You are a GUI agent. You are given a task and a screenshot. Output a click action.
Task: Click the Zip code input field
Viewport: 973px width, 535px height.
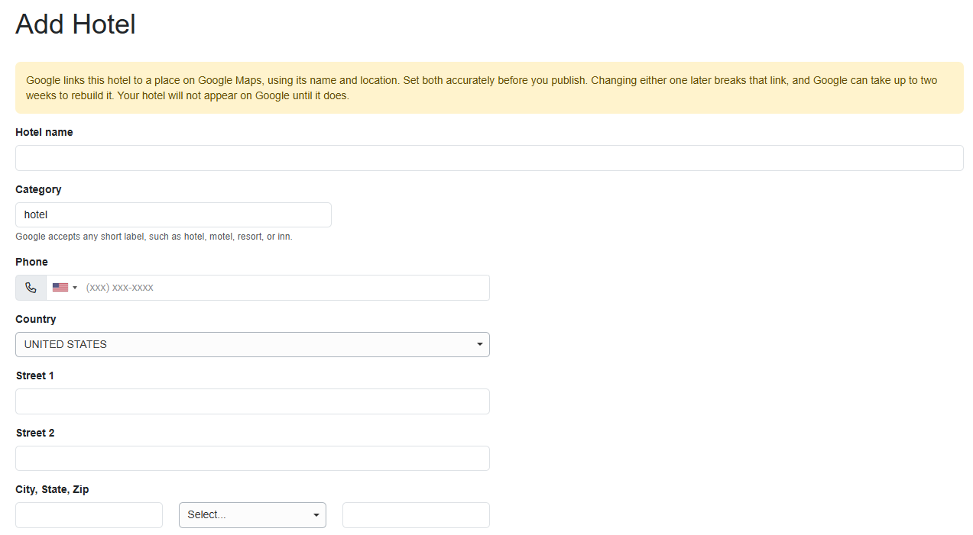tap(416, 515)
